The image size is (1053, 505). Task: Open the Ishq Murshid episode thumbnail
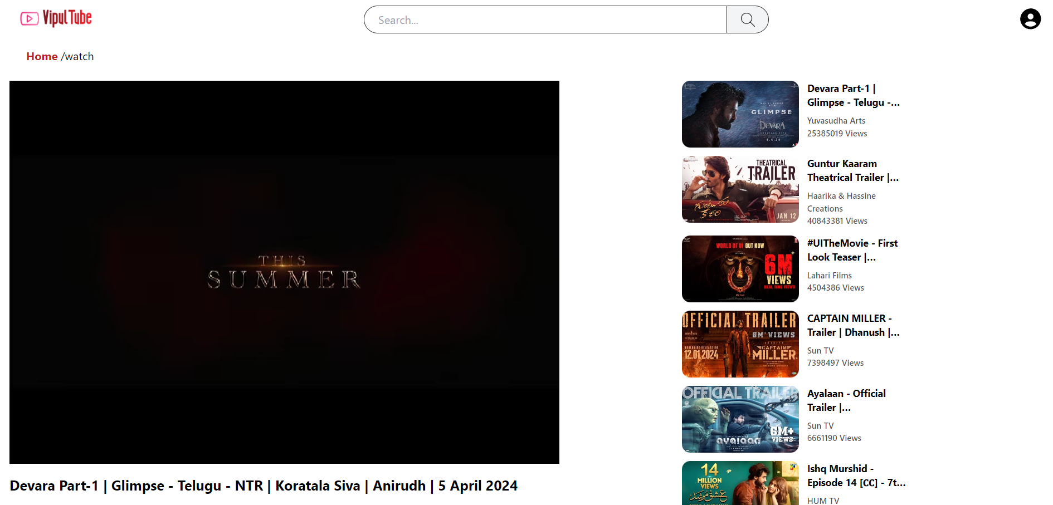(x=740, y=483)
